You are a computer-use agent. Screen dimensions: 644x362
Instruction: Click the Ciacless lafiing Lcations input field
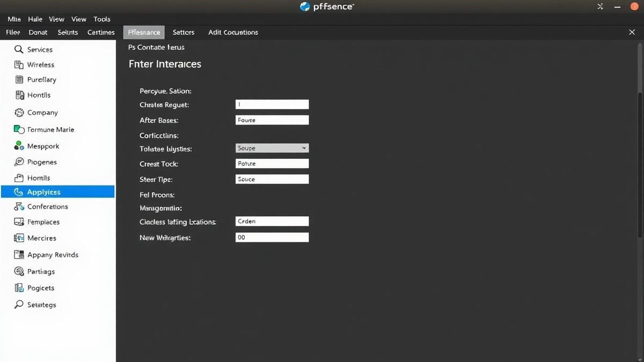click(272, 221)
